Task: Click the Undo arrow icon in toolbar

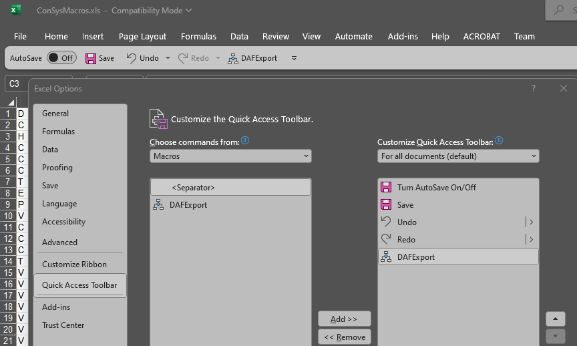Action: pyautogui.click(x=132, y=58)
